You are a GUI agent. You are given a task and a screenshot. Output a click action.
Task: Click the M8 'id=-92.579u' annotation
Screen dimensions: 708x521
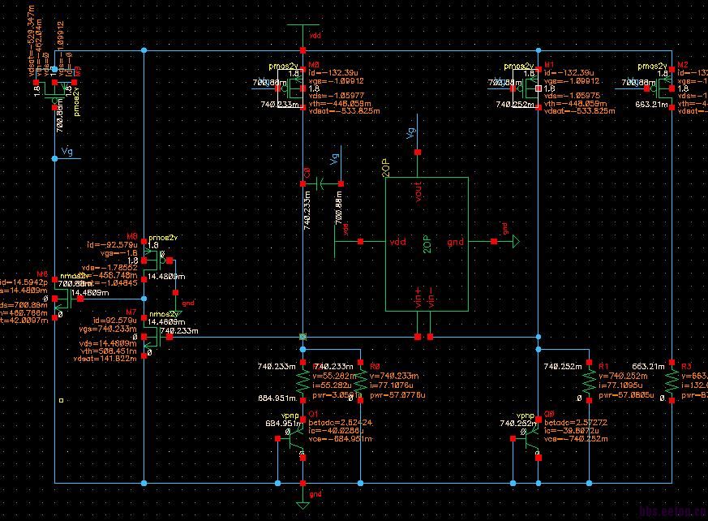coord(112,245)
